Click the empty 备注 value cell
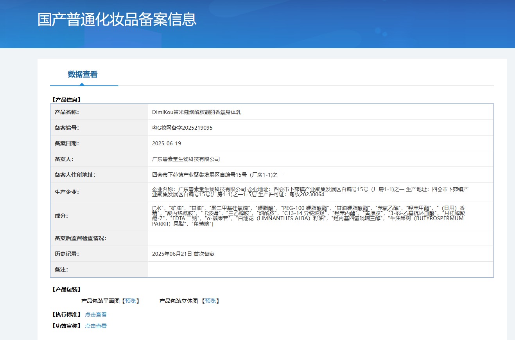515x340 pixels. click(320, 269)
